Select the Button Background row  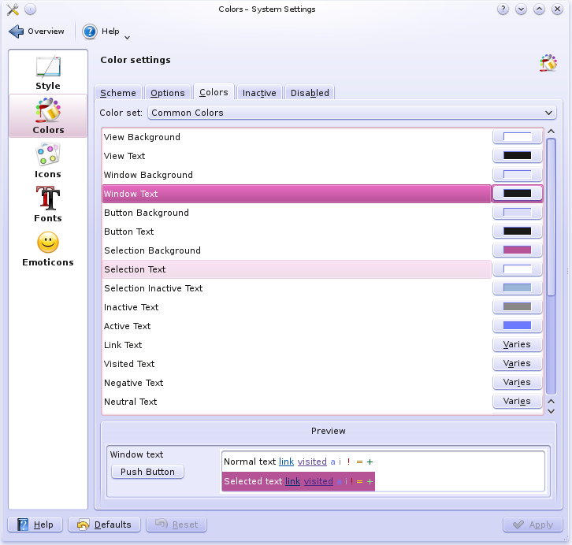pos(296,213)
